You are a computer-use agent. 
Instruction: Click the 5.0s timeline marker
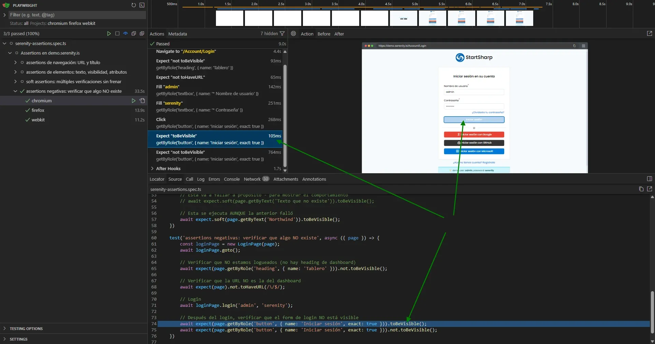point(415,4)
